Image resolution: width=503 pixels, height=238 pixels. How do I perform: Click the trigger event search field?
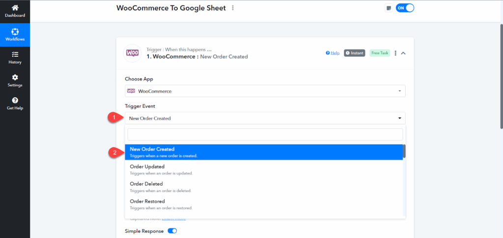tap(265, 134)
